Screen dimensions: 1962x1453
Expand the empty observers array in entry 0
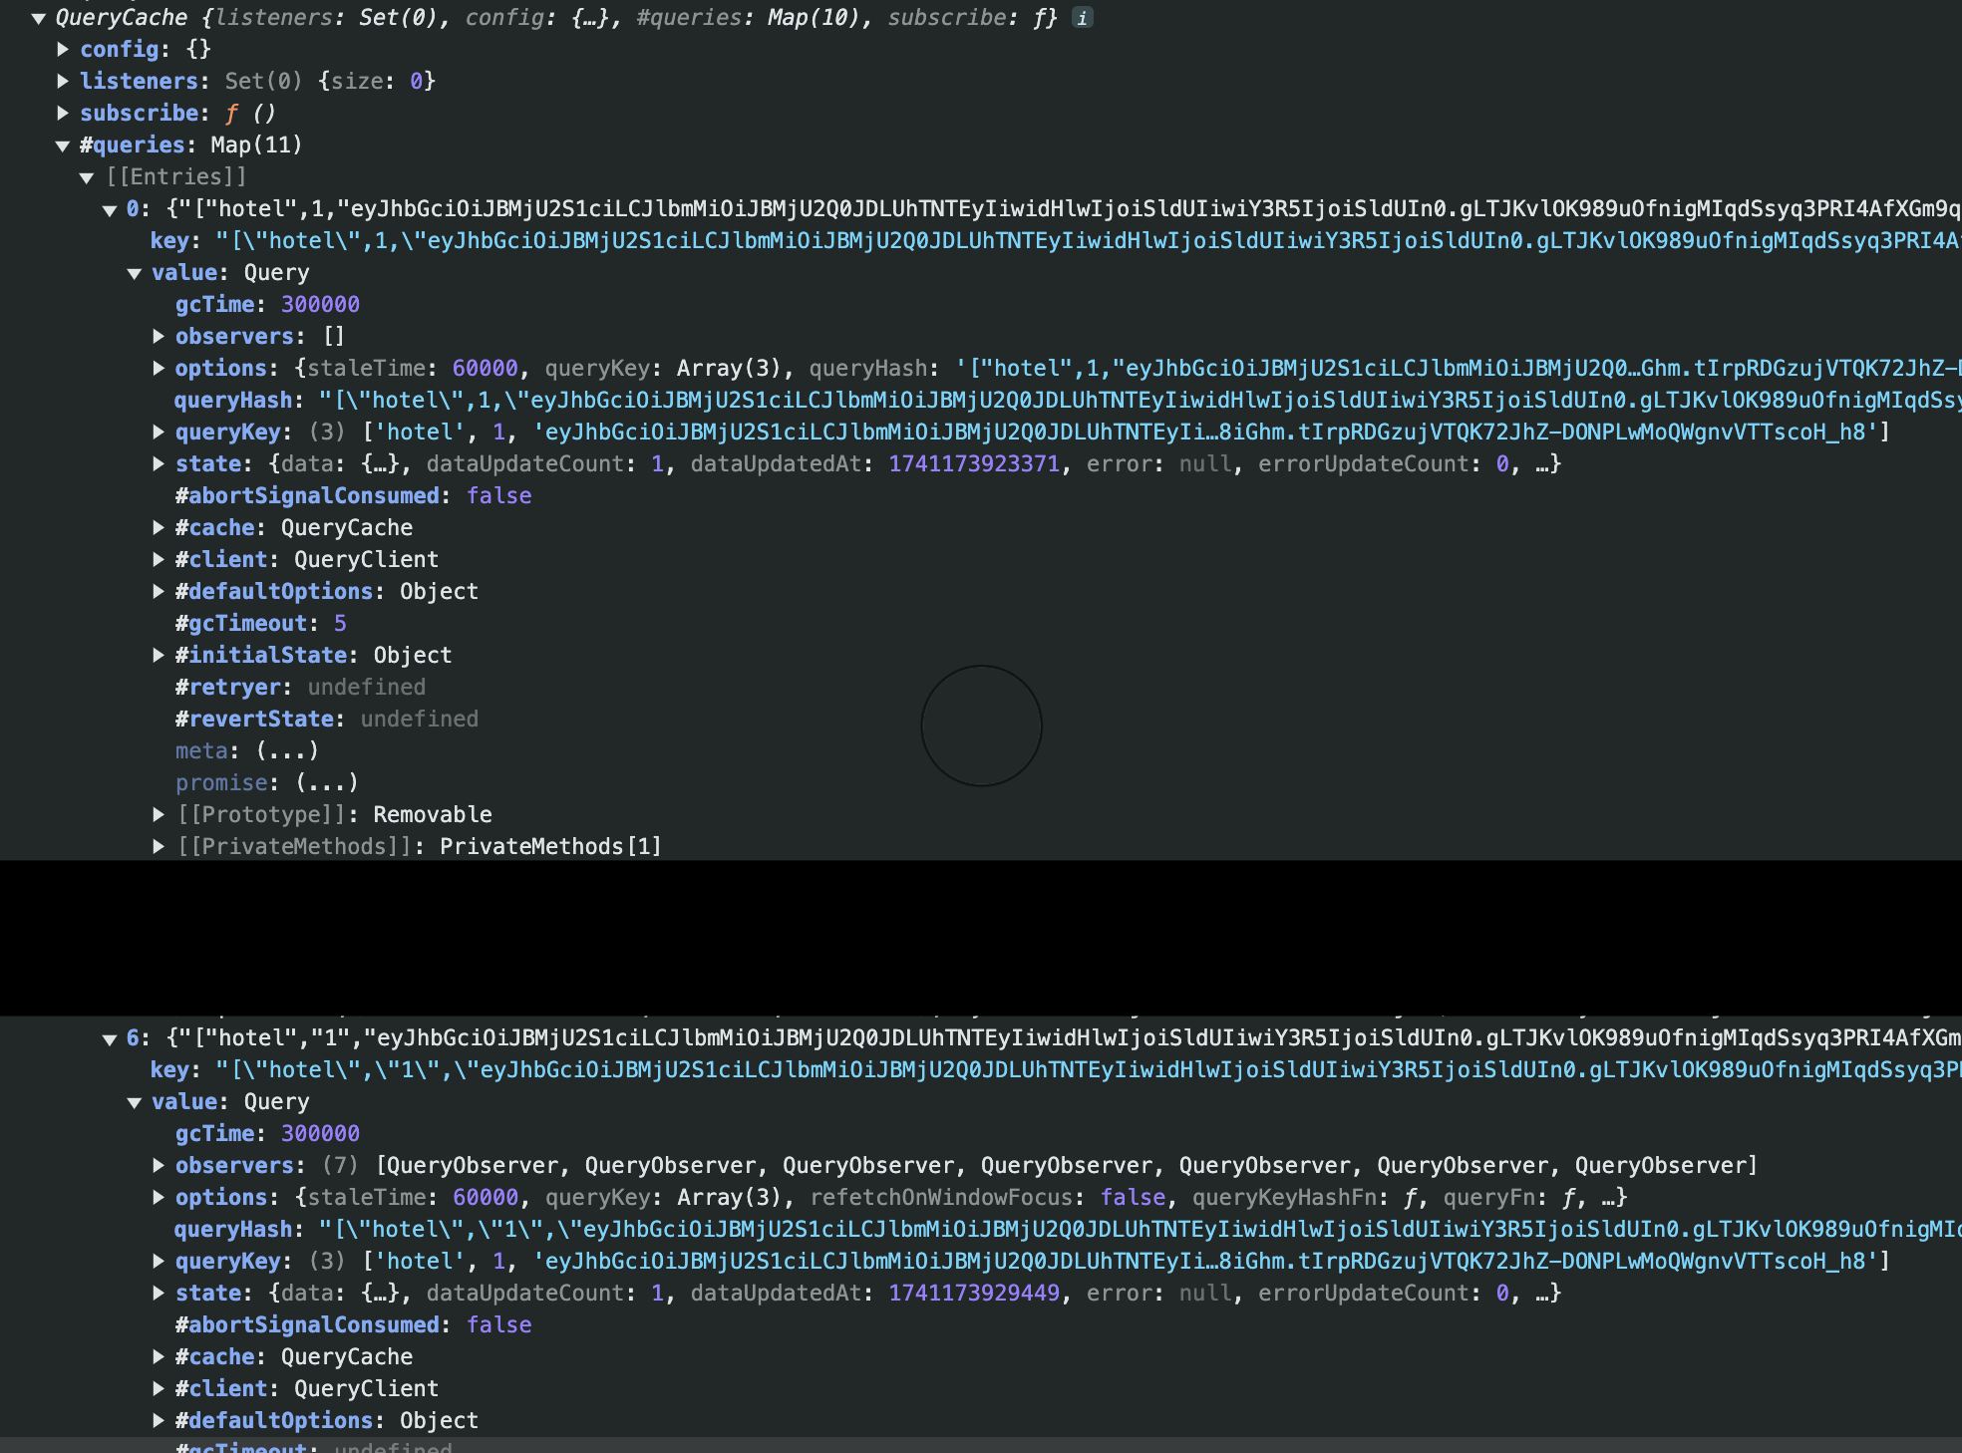click(x=159, y=336)
